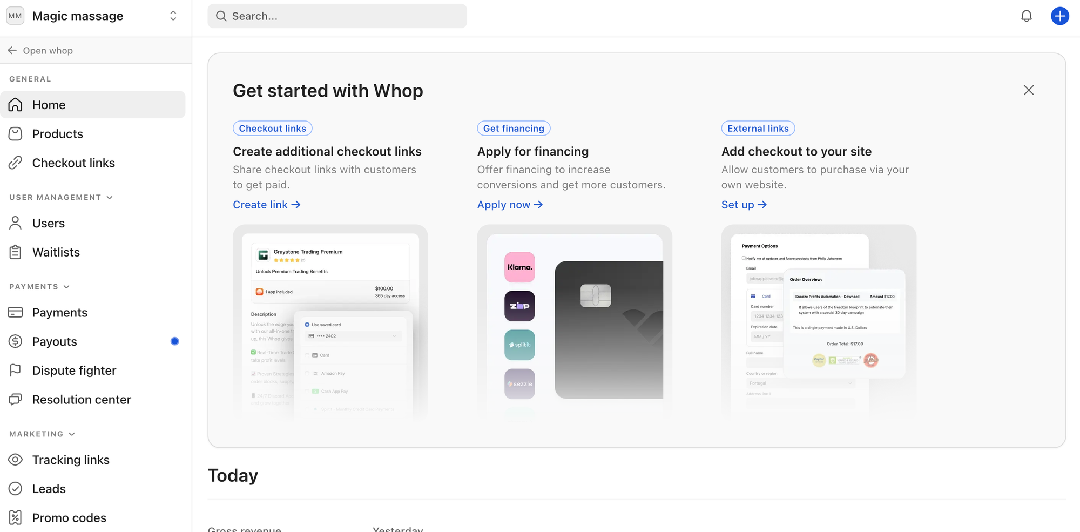Click the Get financing badge

point(514,129)
